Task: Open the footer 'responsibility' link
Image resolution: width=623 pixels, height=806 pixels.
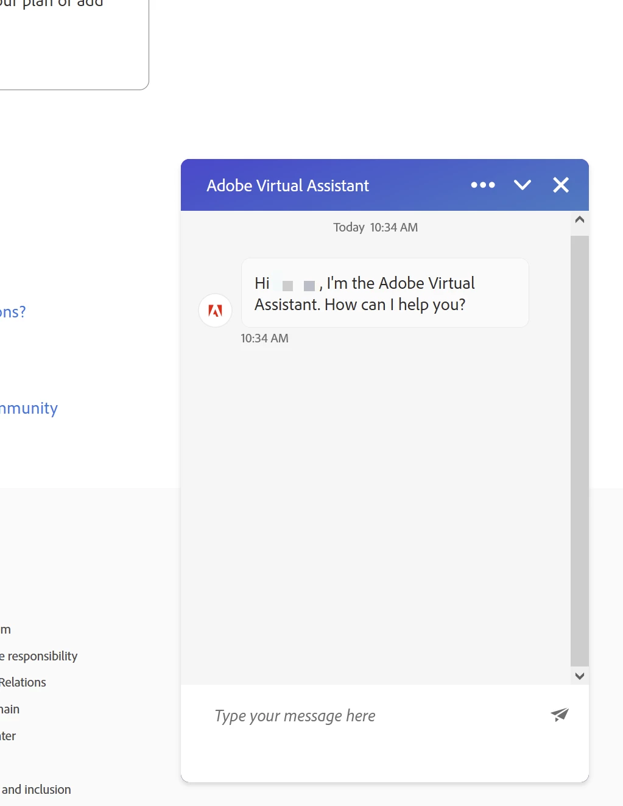Action: click(39, 656)
